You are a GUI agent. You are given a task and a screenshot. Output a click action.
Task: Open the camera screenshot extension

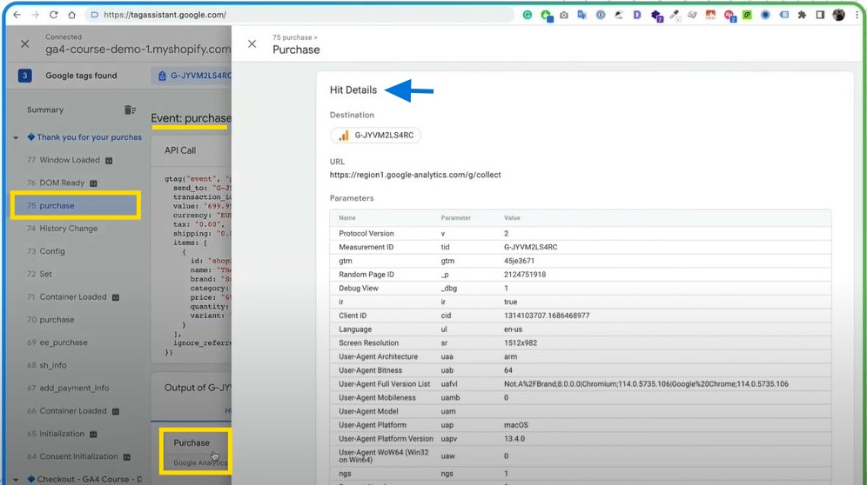click(x=563, y=15)
